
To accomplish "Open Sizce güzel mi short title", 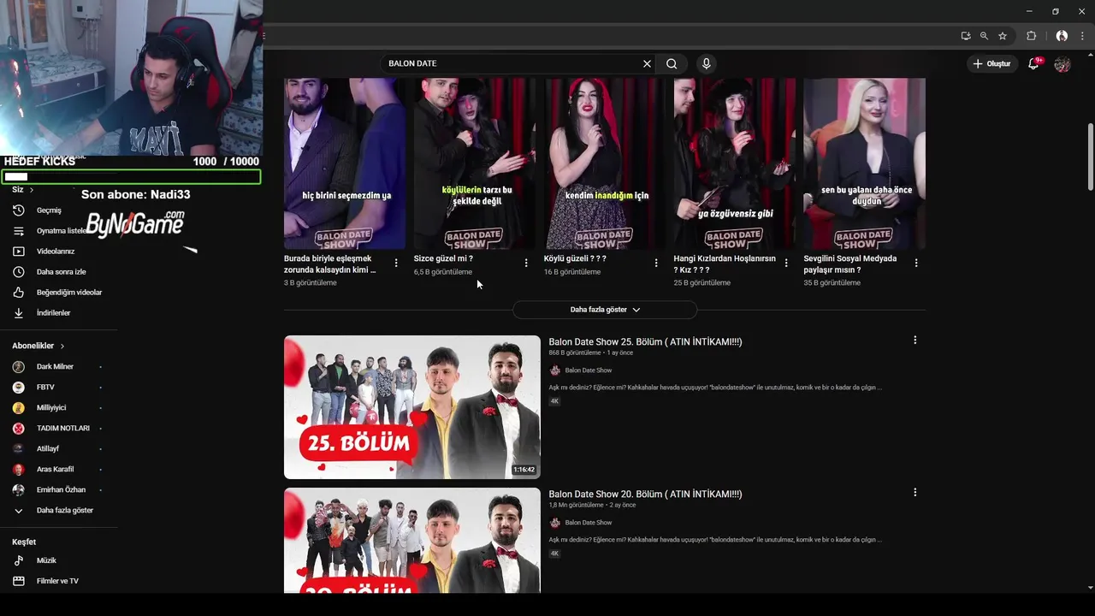I will (443, 258).
